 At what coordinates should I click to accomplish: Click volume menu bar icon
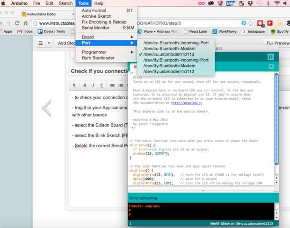[x=285, y=3]
